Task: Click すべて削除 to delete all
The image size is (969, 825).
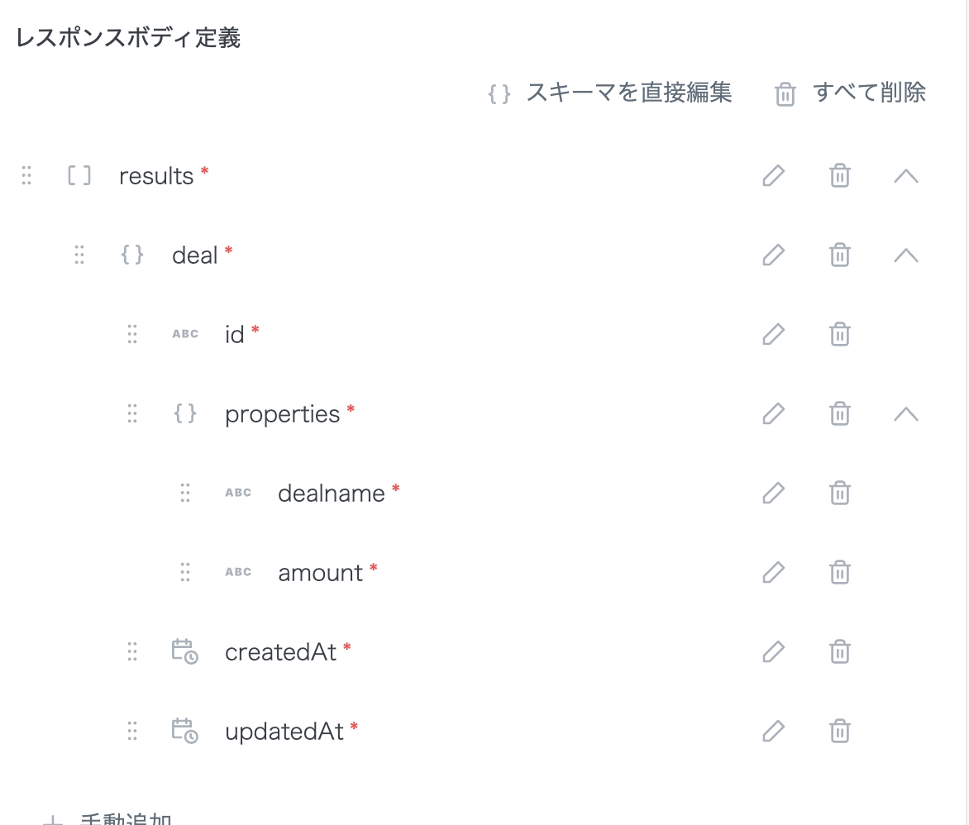Action: click(x=851, y=93)
